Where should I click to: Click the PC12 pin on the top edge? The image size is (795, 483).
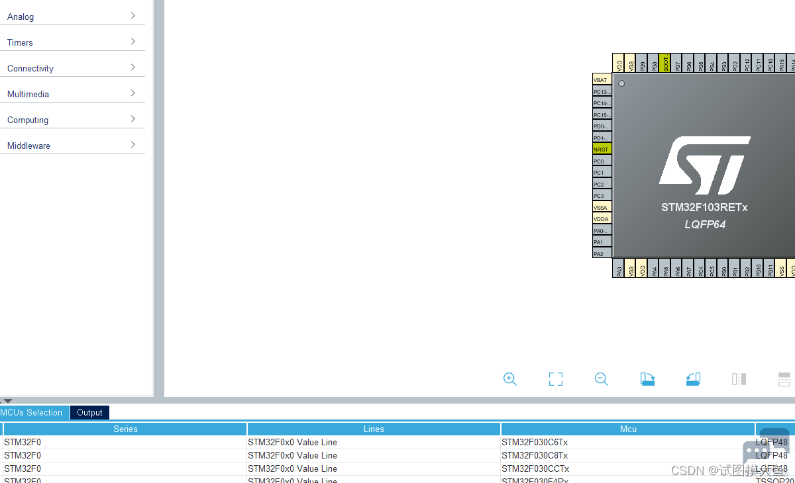pos(746,64)
